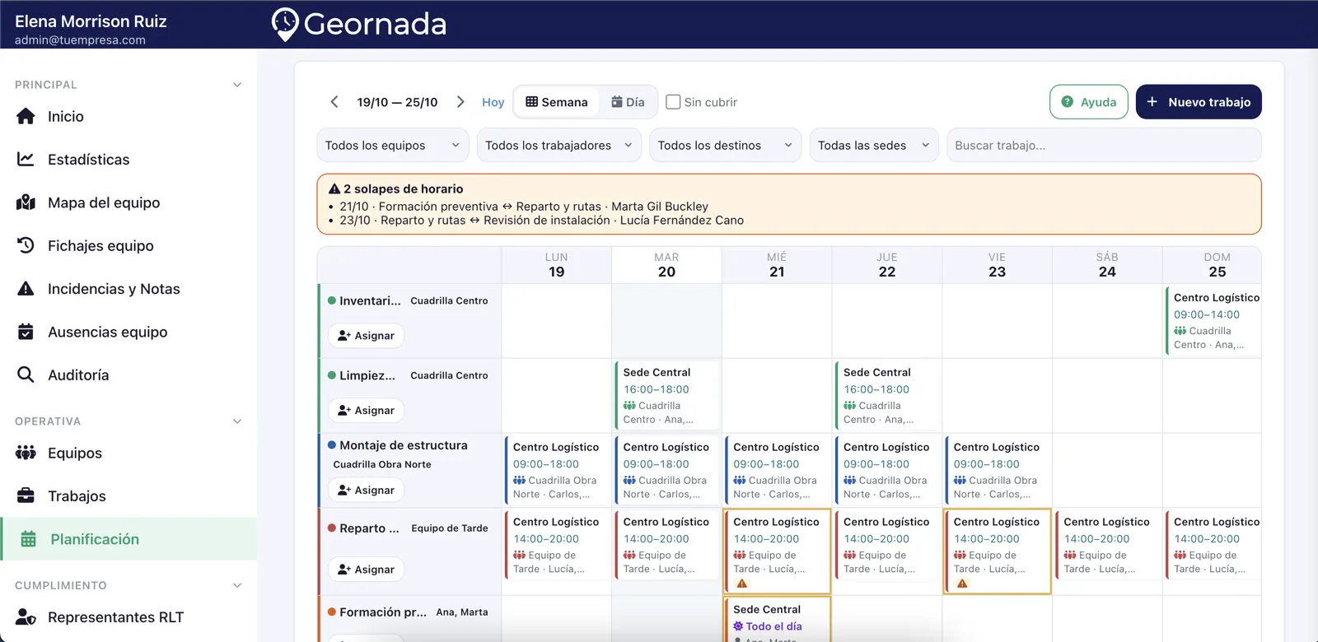Click the Representantes RLT user icon
The width and height of the screenshot is (1318, 642).
point(26,617)
